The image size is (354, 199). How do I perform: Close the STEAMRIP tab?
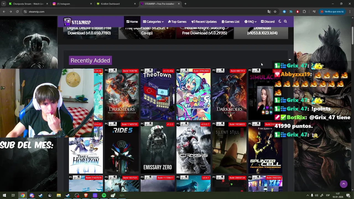point(179,4)
